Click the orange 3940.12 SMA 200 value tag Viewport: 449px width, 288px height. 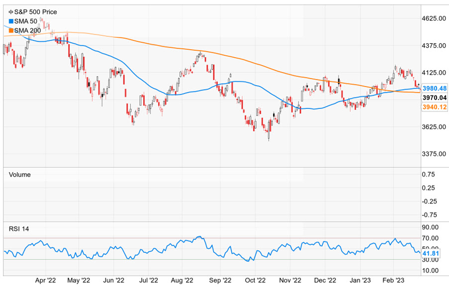point(435,107)
